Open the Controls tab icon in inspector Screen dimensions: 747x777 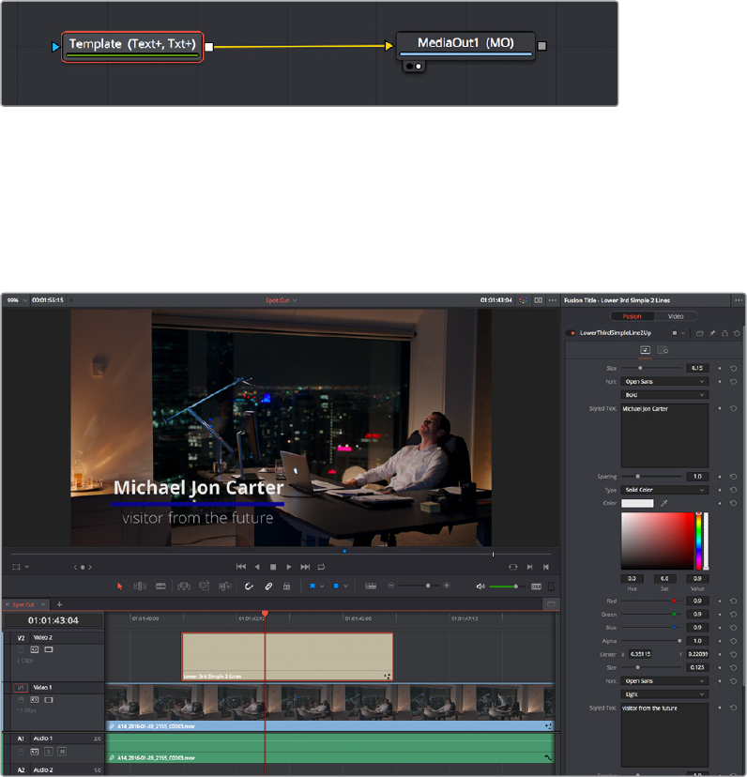tap(645, 350)
